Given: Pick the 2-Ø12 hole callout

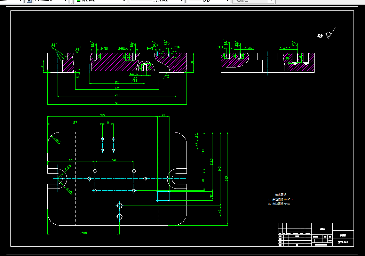Looking at the screenshot, I should click(104, 49).
